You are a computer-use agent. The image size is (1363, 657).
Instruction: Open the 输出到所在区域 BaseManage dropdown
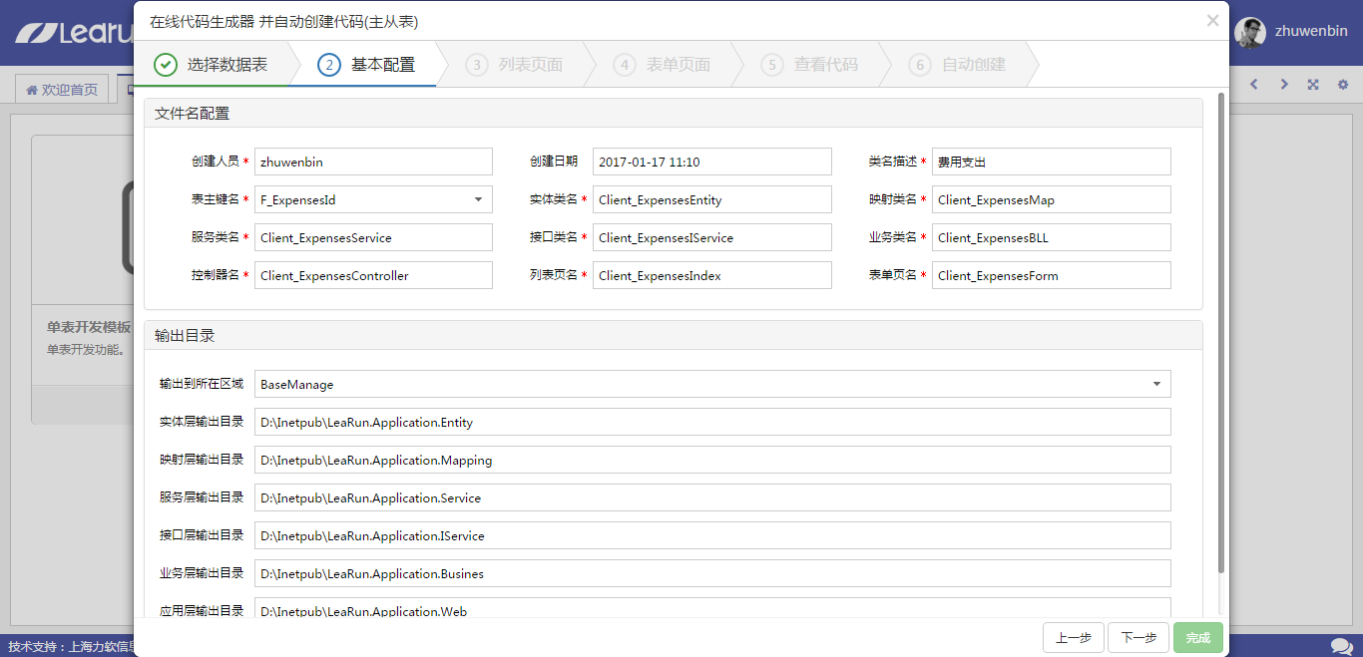click(x=712, y=384)
